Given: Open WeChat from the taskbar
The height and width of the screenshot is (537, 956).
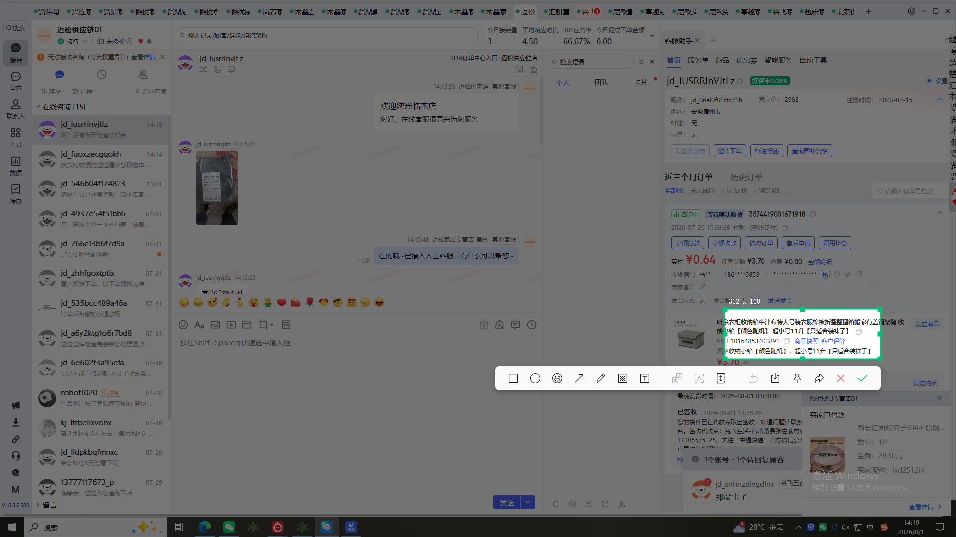Looking at the screenshot, I should pyautogui.click(x=229, y=527).
